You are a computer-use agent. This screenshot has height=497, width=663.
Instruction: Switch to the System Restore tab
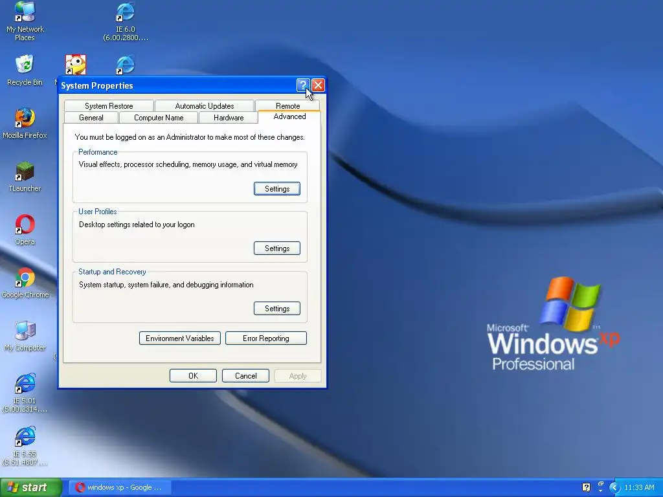pyautogui.click(x=109, y=105)
